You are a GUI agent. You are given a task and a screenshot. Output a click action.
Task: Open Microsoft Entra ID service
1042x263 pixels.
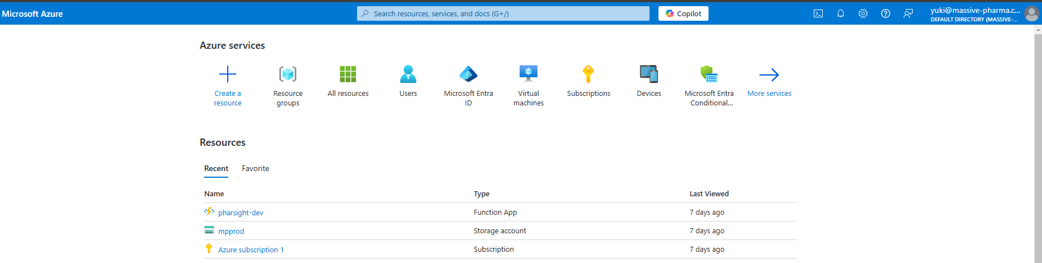coord(468,74)
